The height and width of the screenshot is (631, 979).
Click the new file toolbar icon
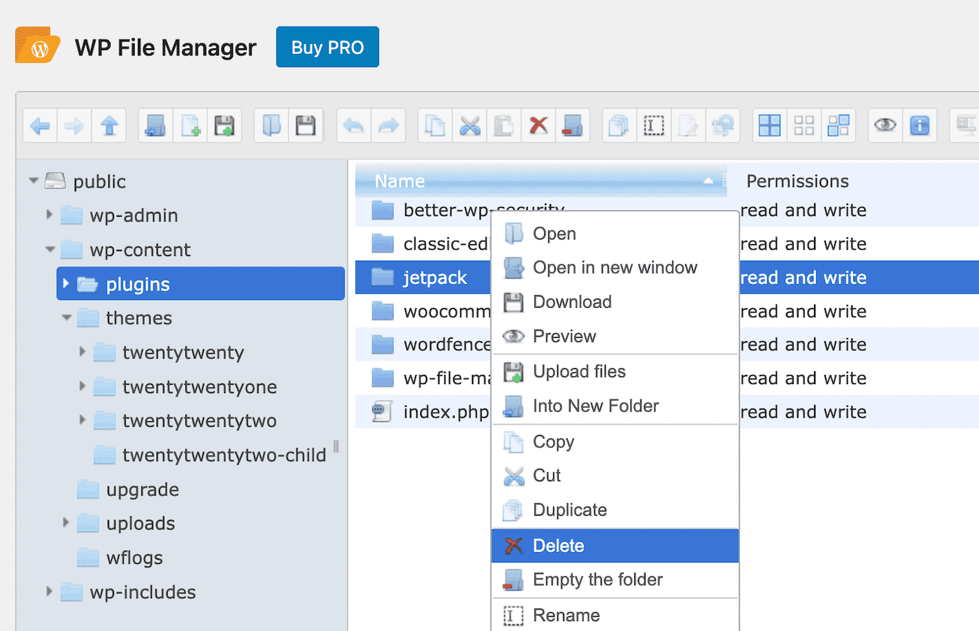tap(190, 126)
